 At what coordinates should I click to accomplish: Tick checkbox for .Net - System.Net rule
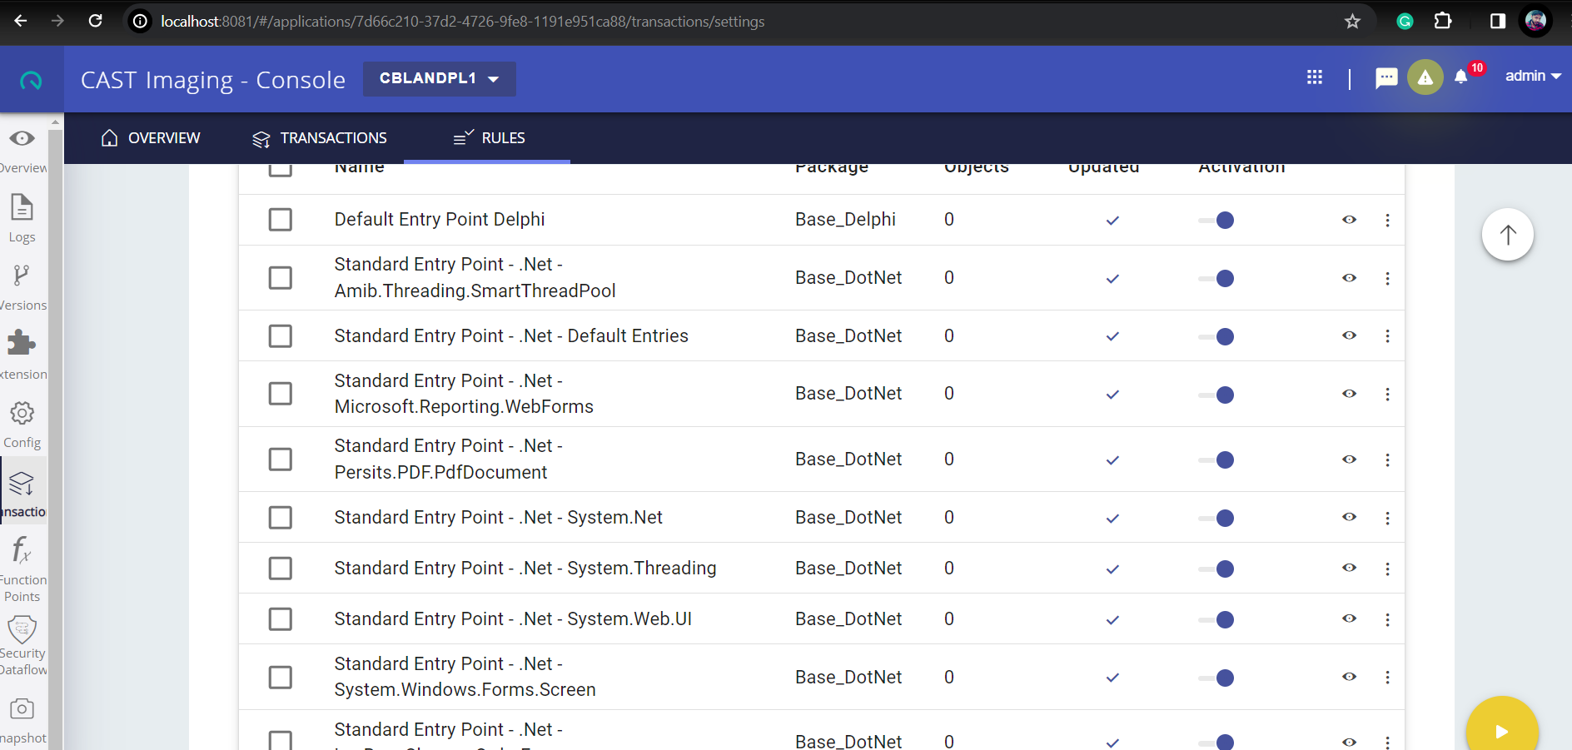click(x=281, y=518)
